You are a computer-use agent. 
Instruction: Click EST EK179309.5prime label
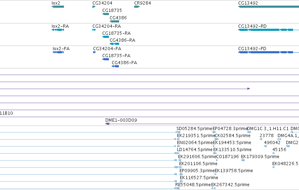(260, 157)
